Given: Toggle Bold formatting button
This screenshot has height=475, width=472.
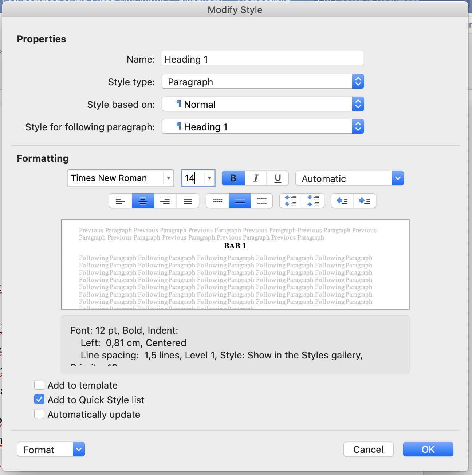Looking at the screenshot, I should pyautogui.click(x=233, y=178).
